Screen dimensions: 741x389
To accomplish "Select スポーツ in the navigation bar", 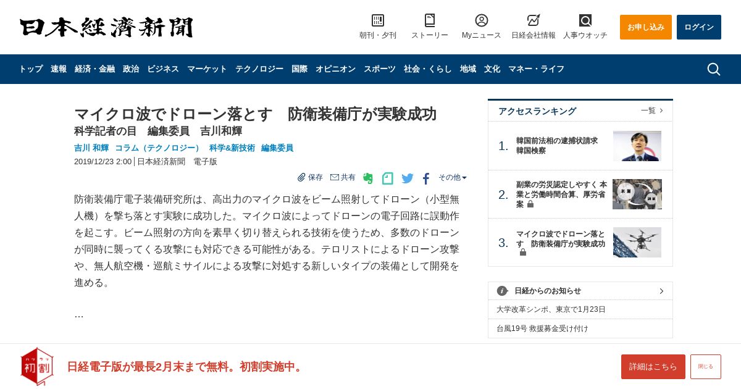I will tap(380, 69).
